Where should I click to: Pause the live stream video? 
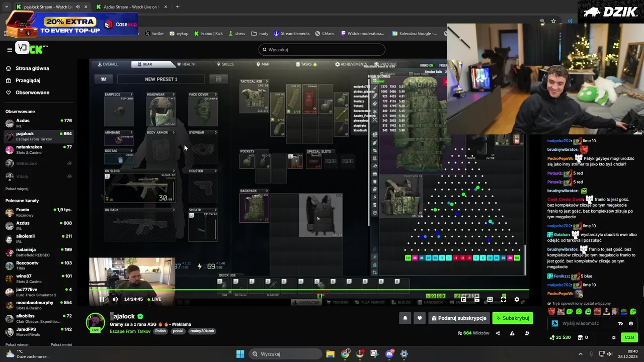pyautogui.click(x=102, y=299)
